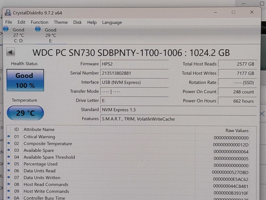Click the Total Host Reads value 2577 GB
Screen dimensions: 266x200
[x=237, y=64]
